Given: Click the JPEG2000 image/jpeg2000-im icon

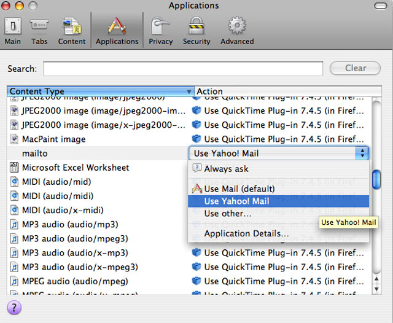Looking at the screenshot, I should click(14, 111).
